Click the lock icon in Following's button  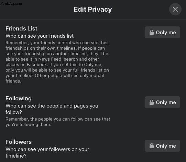pyautogui.click(x=152, y=102)
